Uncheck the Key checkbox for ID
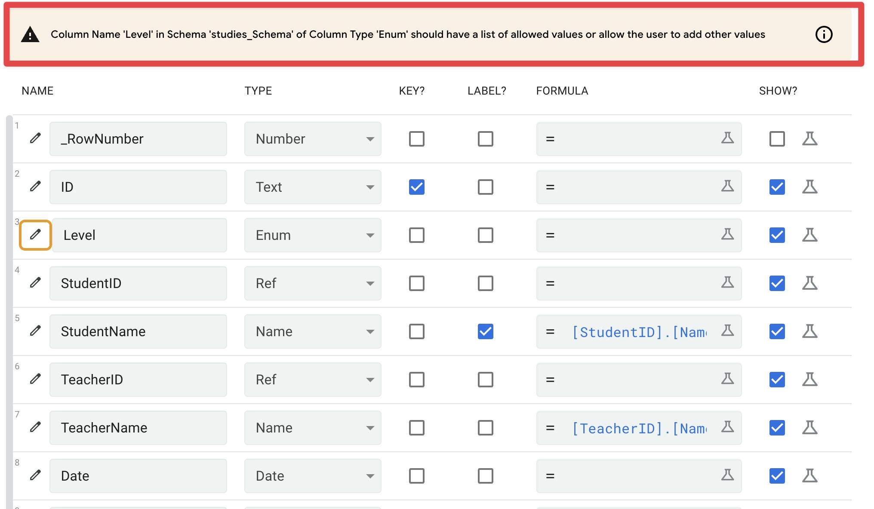874x509 pixels. [416, 187]
